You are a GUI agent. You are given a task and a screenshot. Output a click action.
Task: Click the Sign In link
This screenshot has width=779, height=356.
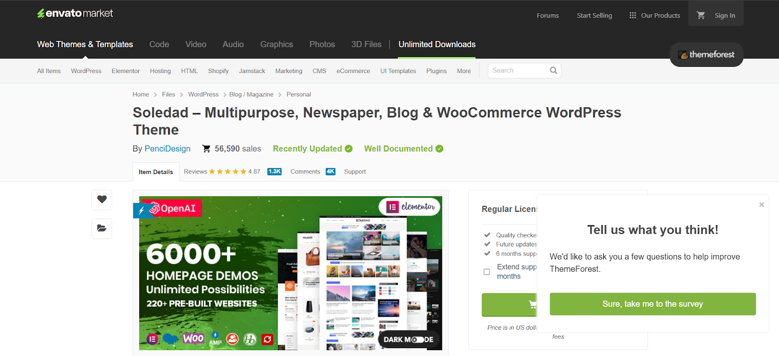[x=724, y=16]
